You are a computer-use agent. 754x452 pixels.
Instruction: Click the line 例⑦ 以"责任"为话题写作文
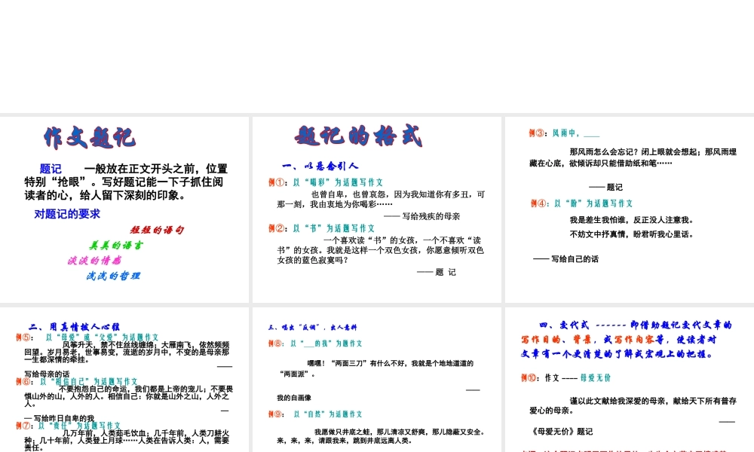(x=68, y=426)
